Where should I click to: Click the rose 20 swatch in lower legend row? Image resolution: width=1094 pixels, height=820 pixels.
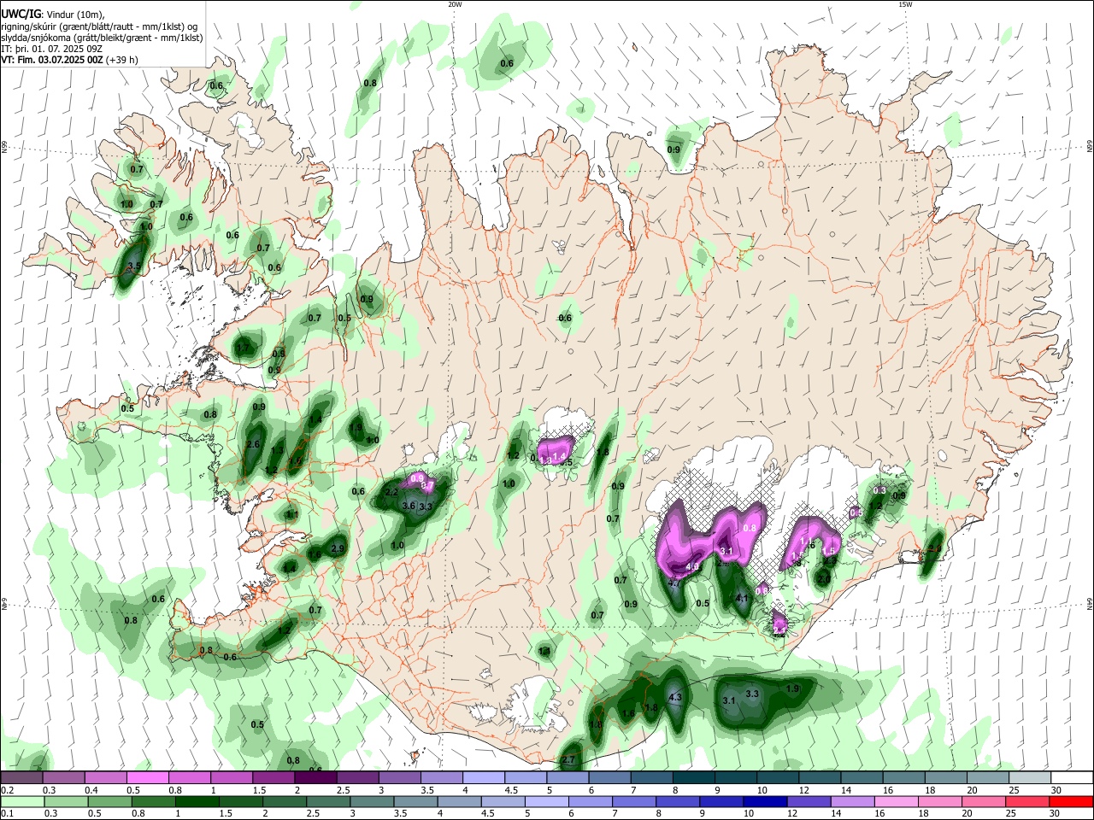984,801
